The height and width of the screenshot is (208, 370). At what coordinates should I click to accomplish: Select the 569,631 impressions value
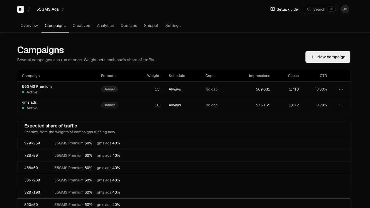coord(263,89)
